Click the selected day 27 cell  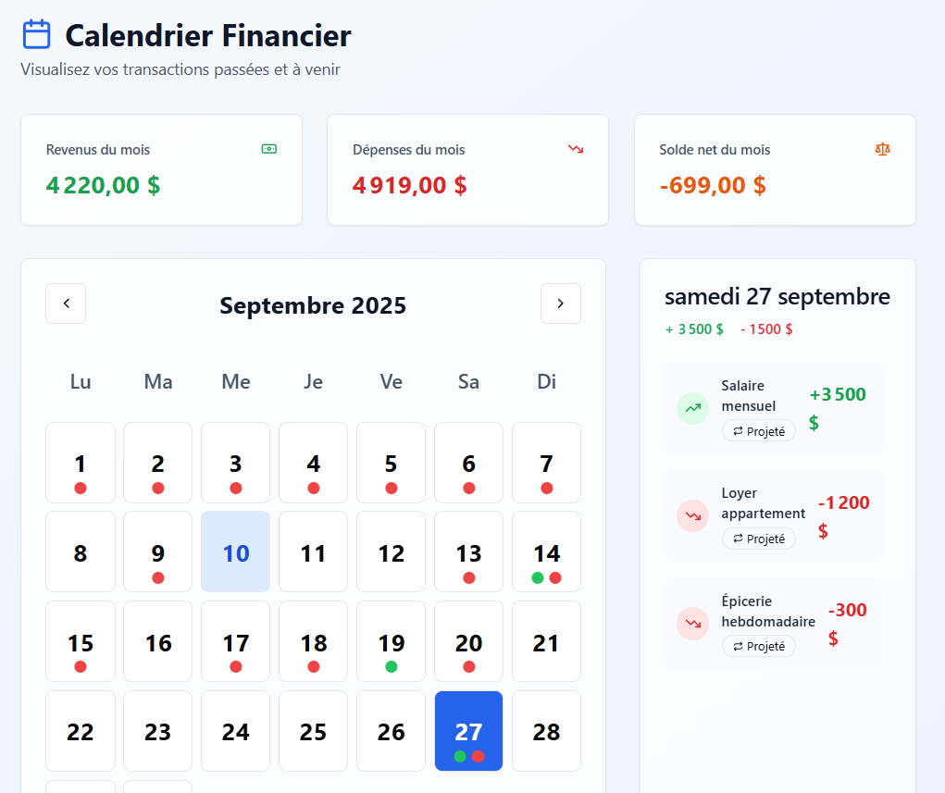pos(468,731)
